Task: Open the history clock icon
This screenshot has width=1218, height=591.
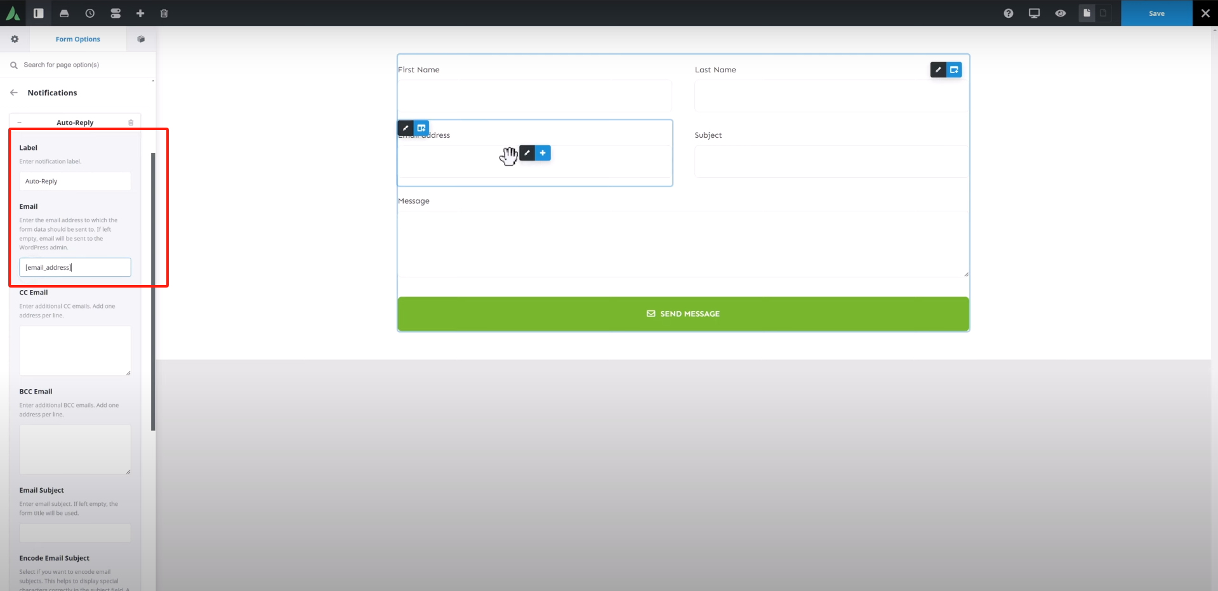Action: [90, 13]
